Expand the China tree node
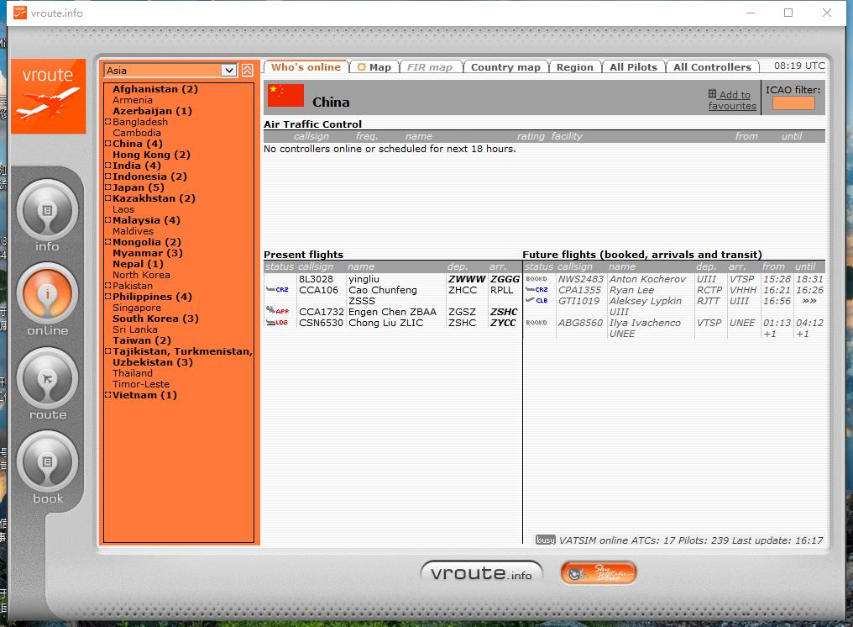This screenshot has width=853, height=627. pyautogui.click(x=107, y=144)
